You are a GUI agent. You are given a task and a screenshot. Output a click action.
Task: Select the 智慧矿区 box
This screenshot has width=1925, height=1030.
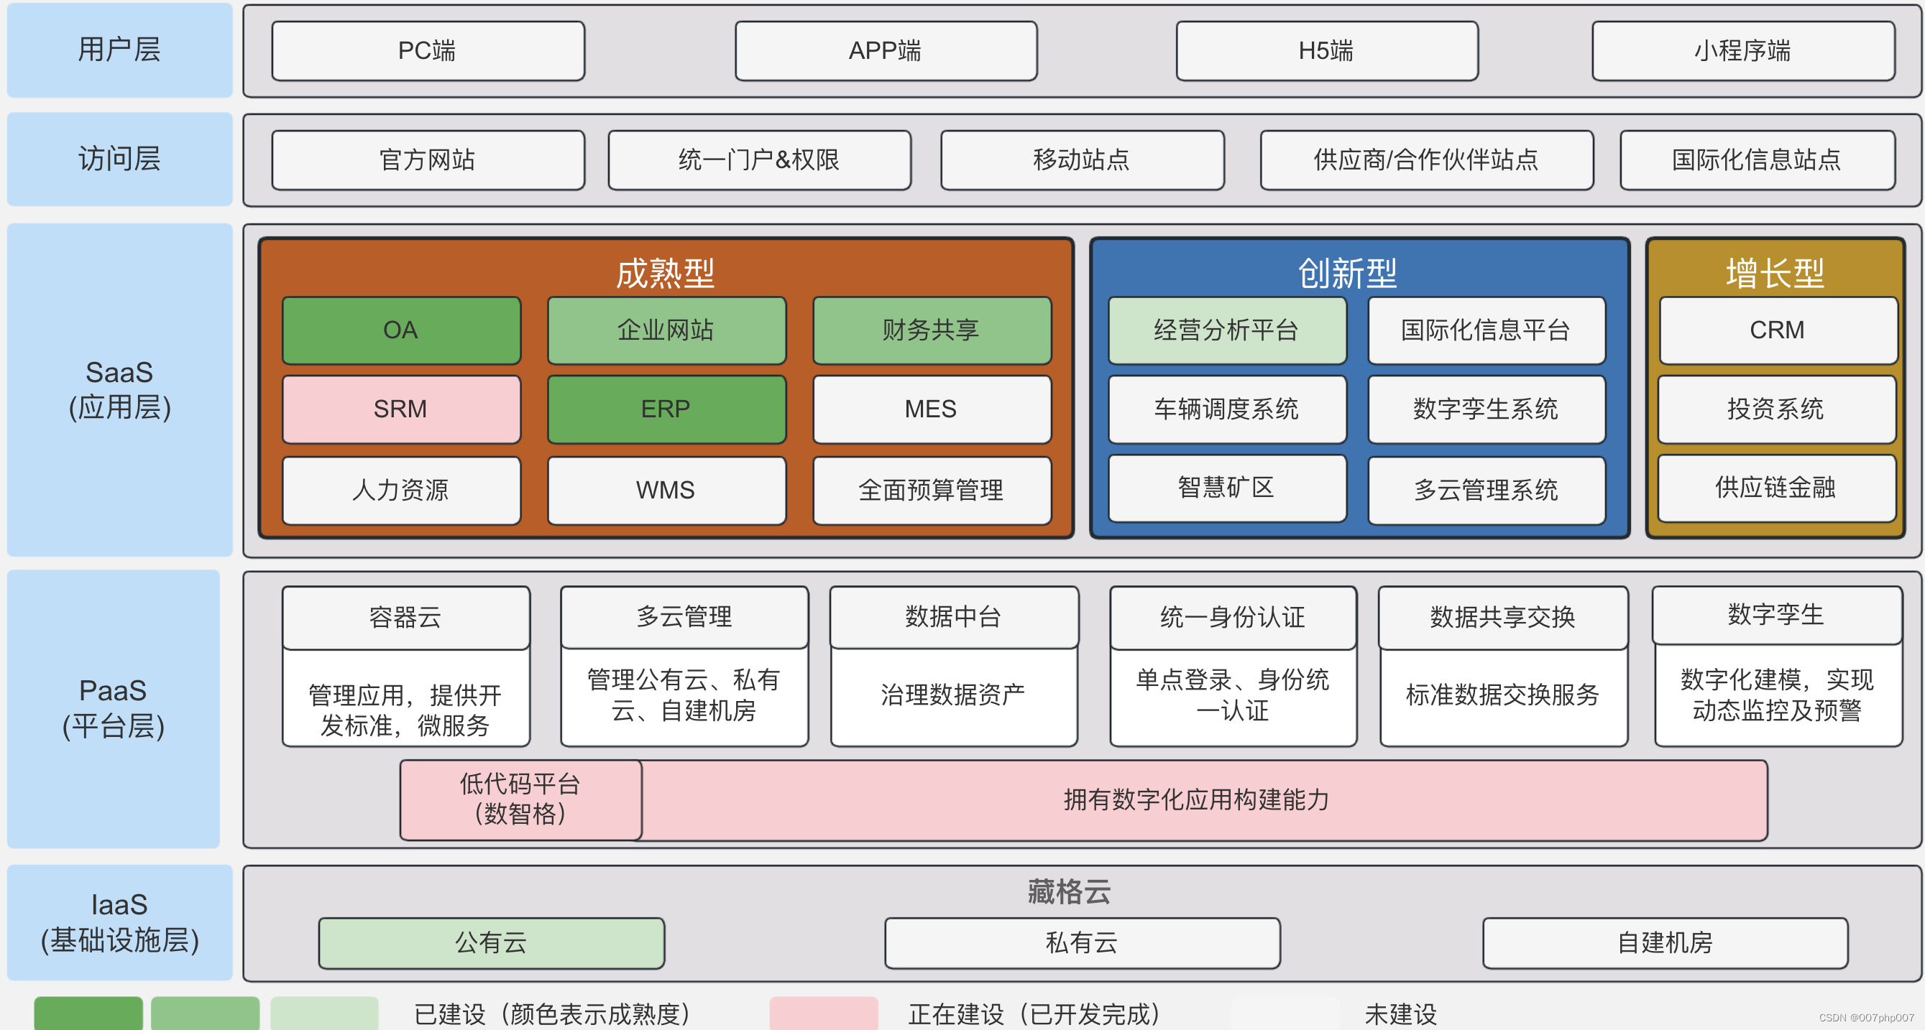tap(1227, 488)
